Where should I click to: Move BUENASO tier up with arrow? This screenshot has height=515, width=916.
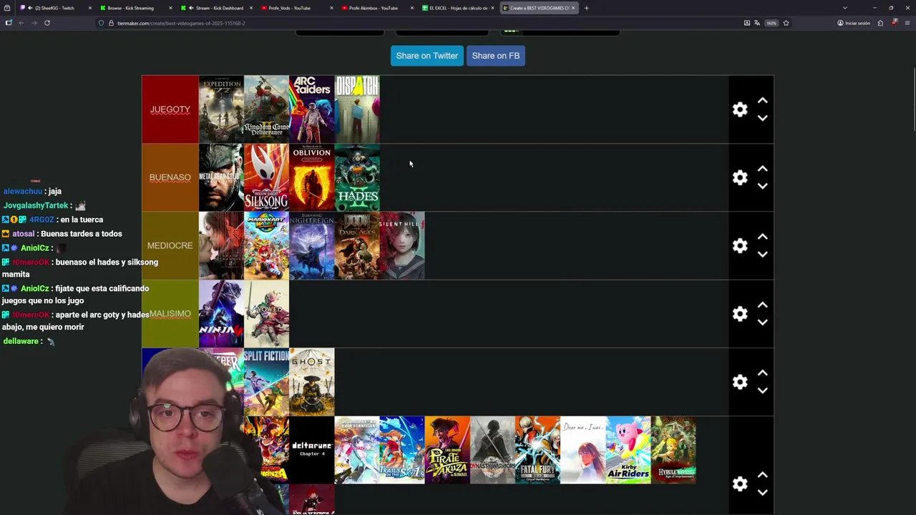coord(763,169)
